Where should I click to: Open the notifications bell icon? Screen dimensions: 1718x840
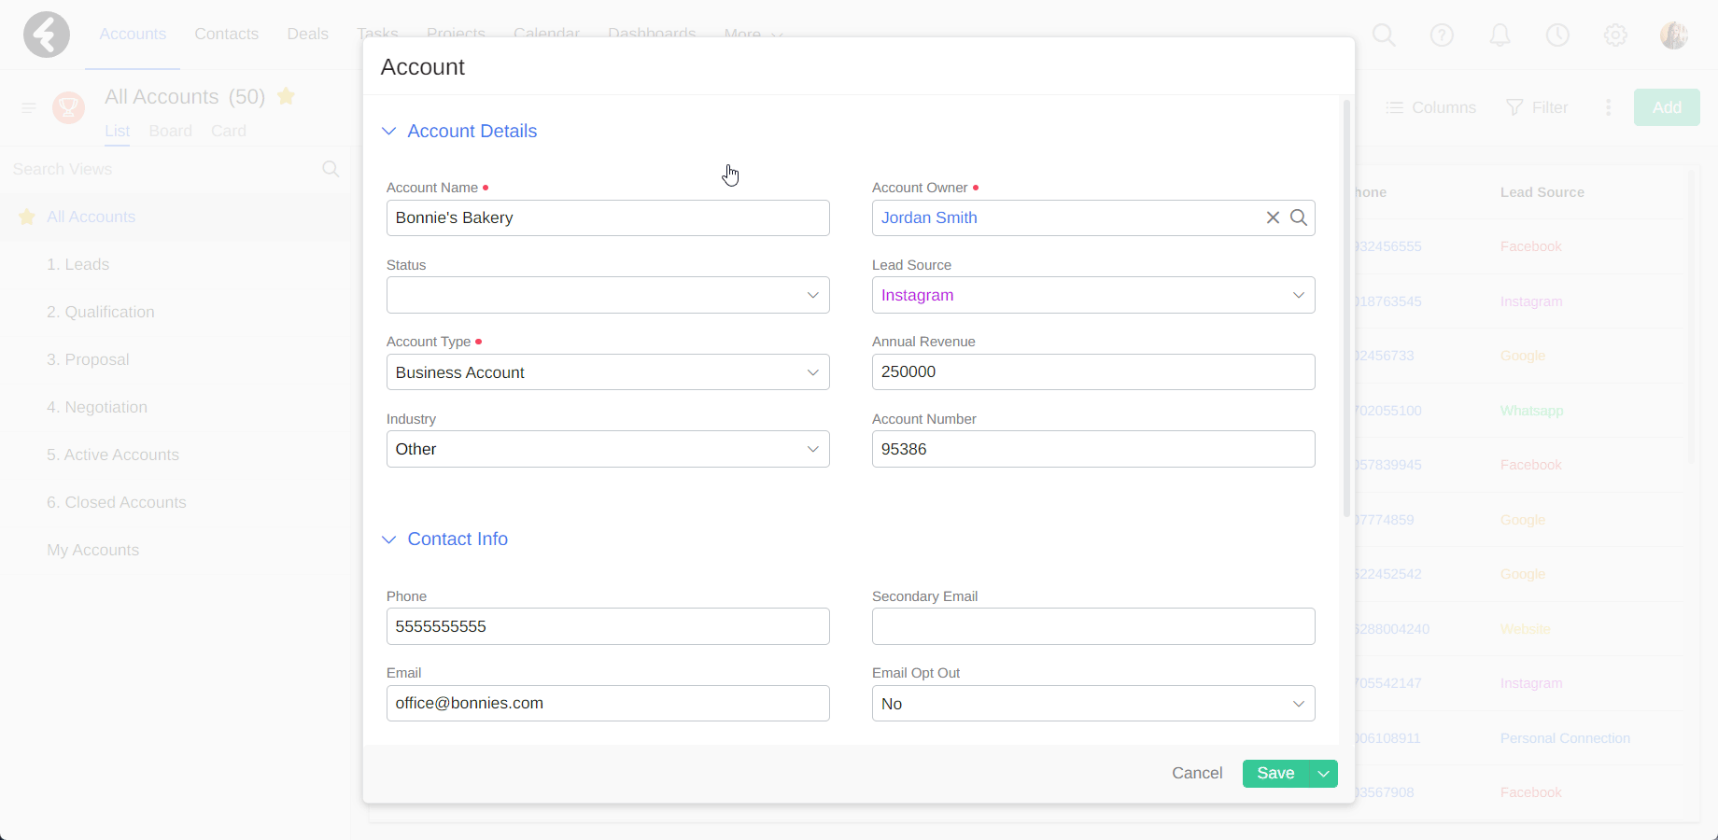[x=1500, y=35]
